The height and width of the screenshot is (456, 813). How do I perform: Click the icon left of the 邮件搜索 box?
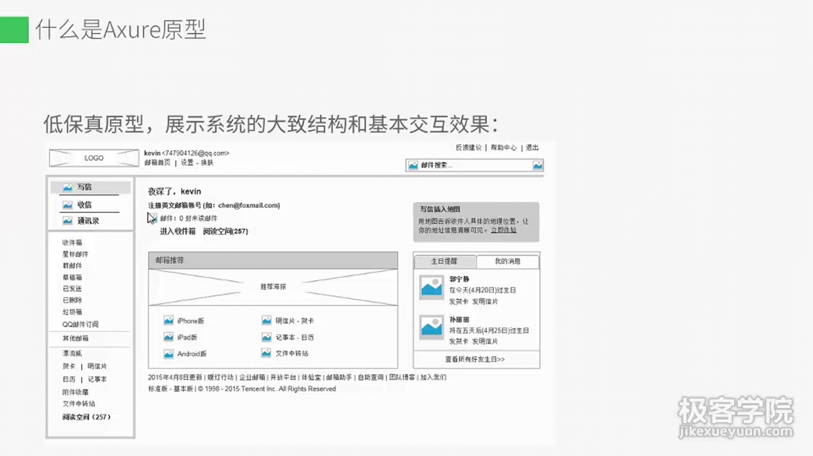(413, 165)
